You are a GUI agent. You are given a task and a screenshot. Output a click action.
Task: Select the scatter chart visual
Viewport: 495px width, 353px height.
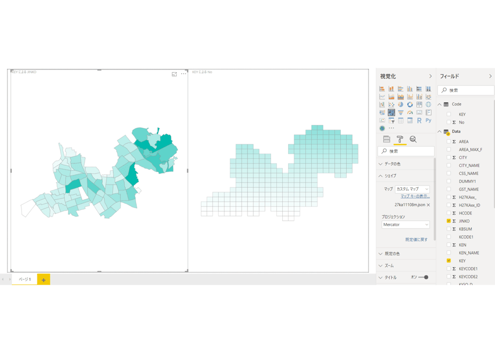coord(391,104)
